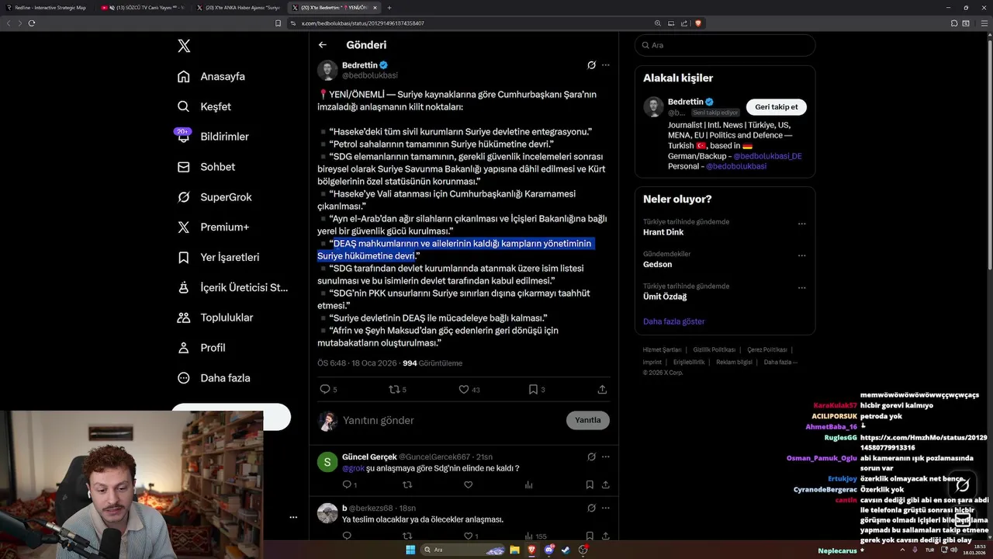Open Sohbet messages
Image resolution: width=993 pixels, height=559 pixels.
tap(206, 167)
